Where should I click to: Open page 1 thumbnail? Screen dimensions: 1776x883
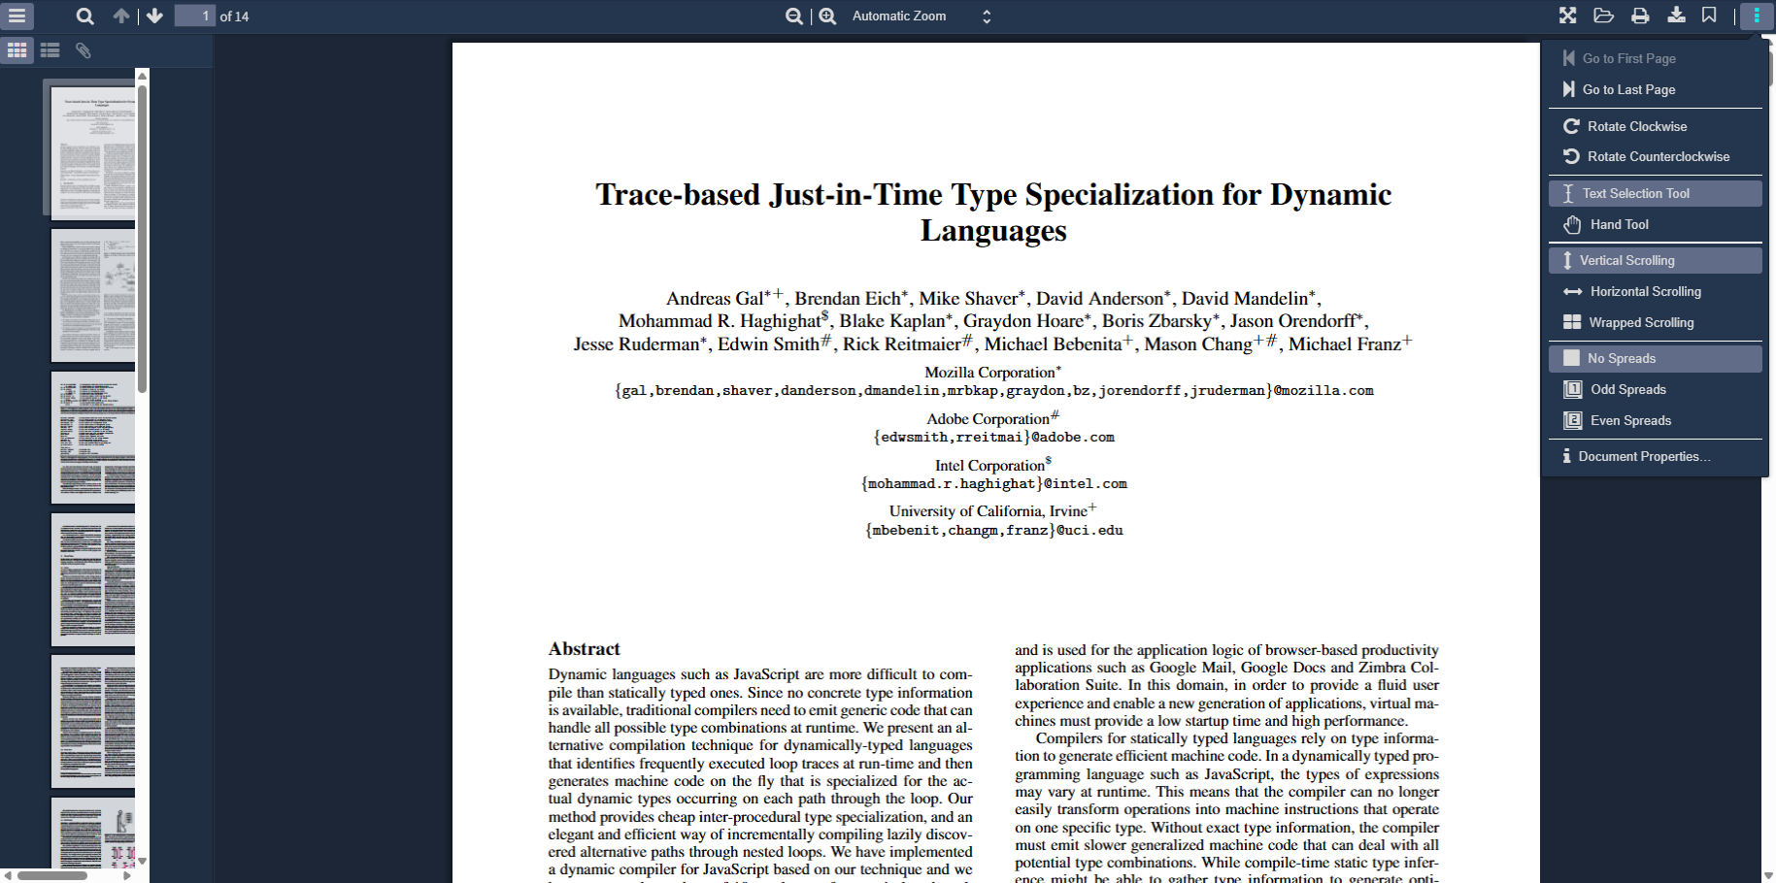coord(93,152)
